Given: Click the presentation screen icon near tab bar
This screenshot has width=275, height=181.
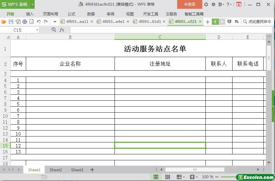Looking at the screenshot, I should point(229,22).
